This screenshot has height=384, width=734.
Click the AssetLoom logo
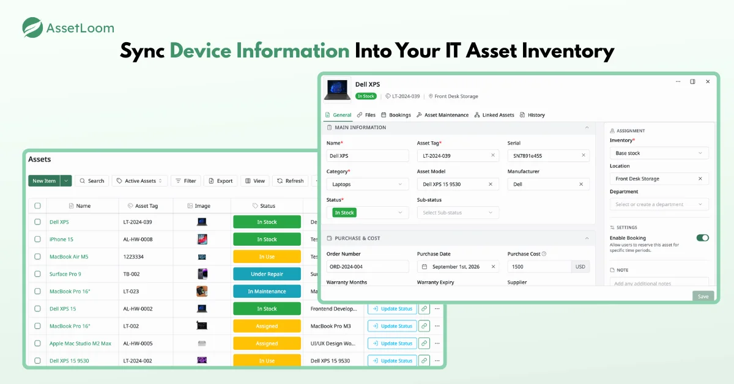tap(68, 28)
